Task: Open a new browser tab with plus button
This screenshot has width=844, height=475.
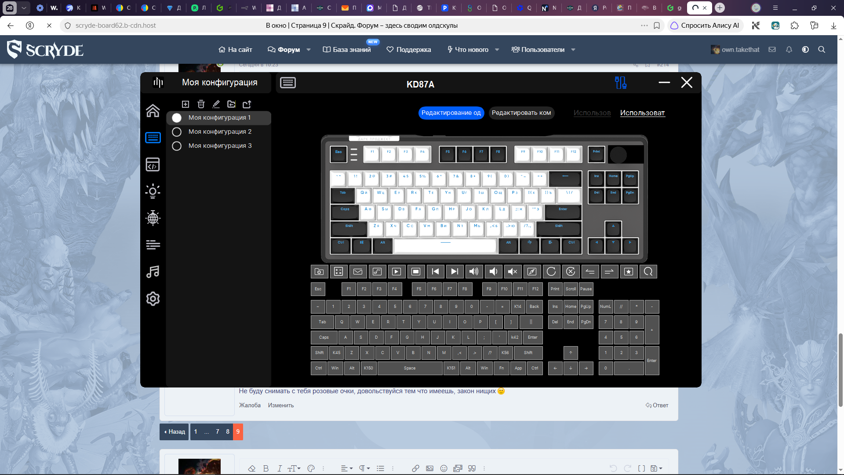Action: 720,7
